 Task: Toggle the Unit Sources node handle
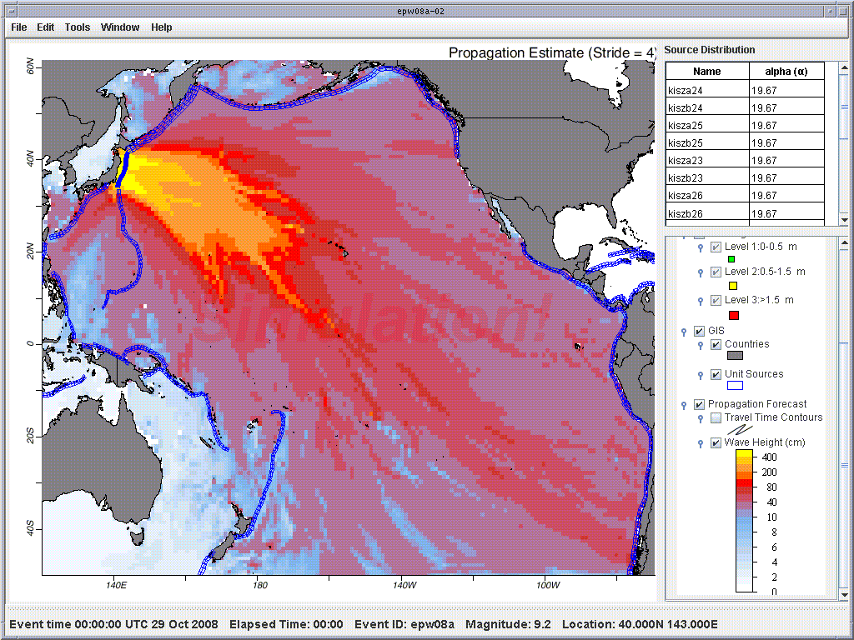(x=701, y=375)
